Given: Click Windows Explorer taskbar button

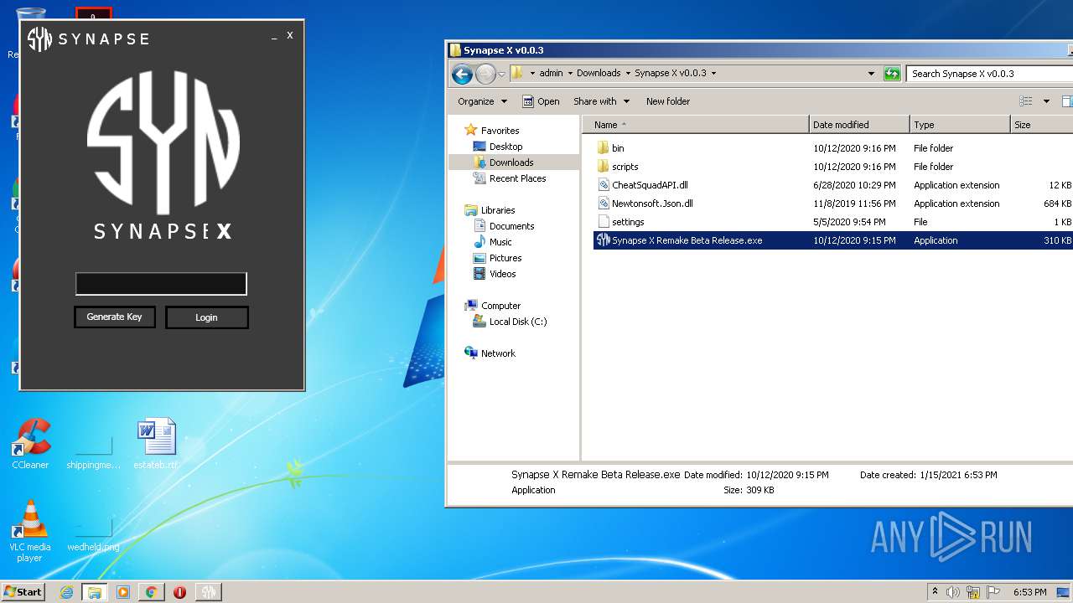Looking at the screenshot, I should point(95,592).
